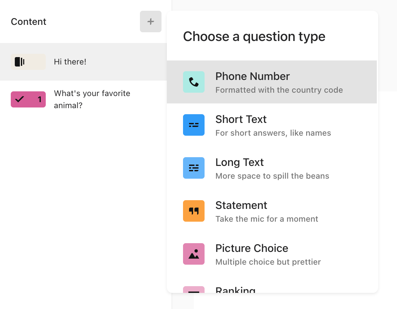This screenshot has width=397, height=309.
Task: Pick the Long Text option
Action: pyautogui.click(x=272, y=168)
